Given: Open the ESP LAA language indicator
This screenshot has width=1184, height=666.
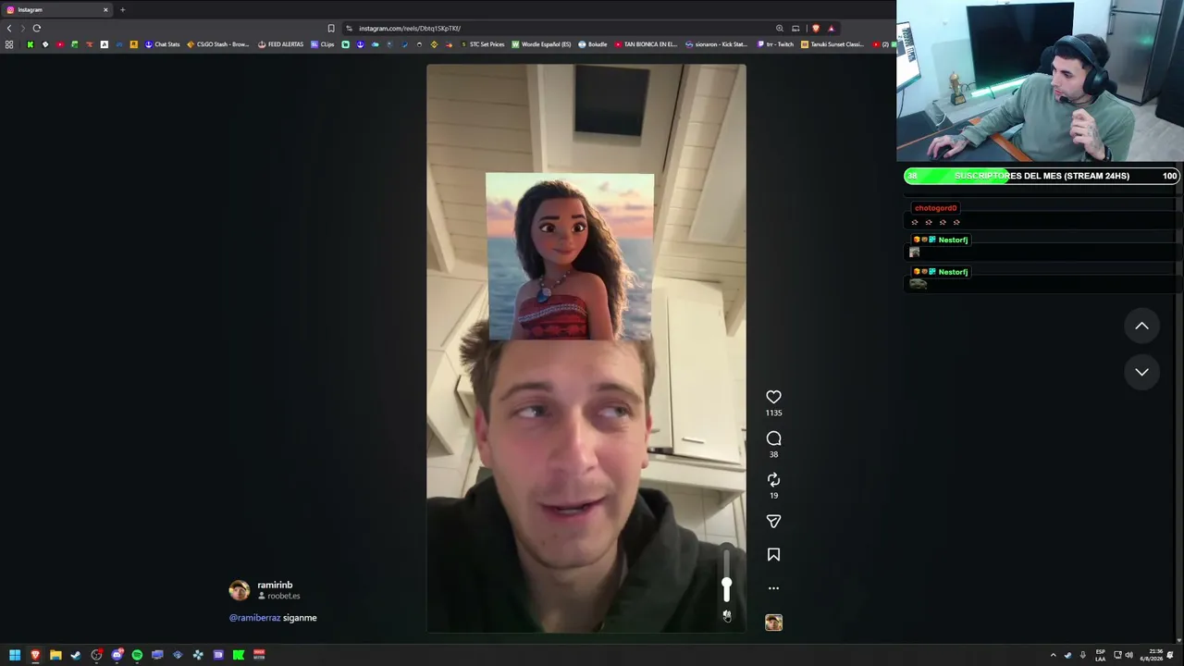Looking at the screenshot, I should 1101,655.
